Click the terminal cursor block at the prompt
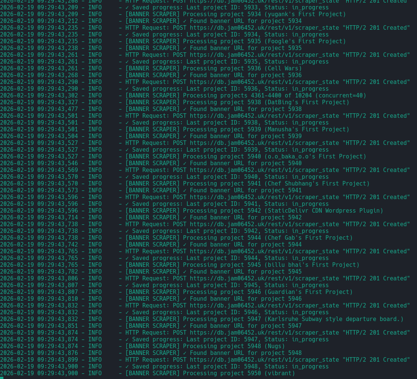 2,377
